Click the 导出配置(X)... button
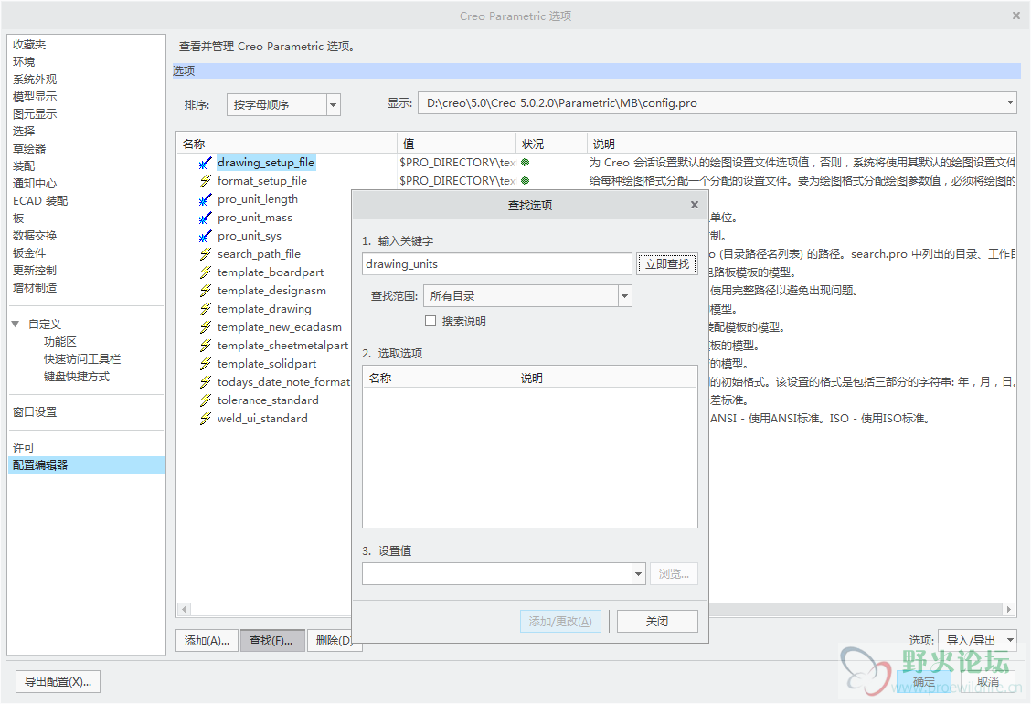The image size is (1031, 704). click(58, 682)
